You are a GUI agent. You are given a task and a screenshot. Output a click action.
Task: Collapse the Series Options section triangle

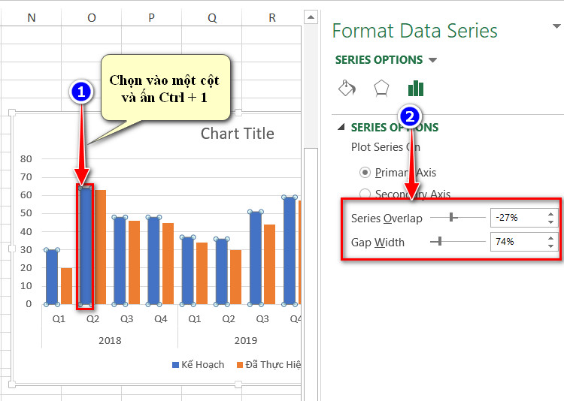(x=341, y=126)
